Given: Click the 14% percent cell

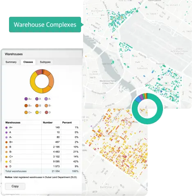Looking at the screenshot, I should (x=76, y=157).
